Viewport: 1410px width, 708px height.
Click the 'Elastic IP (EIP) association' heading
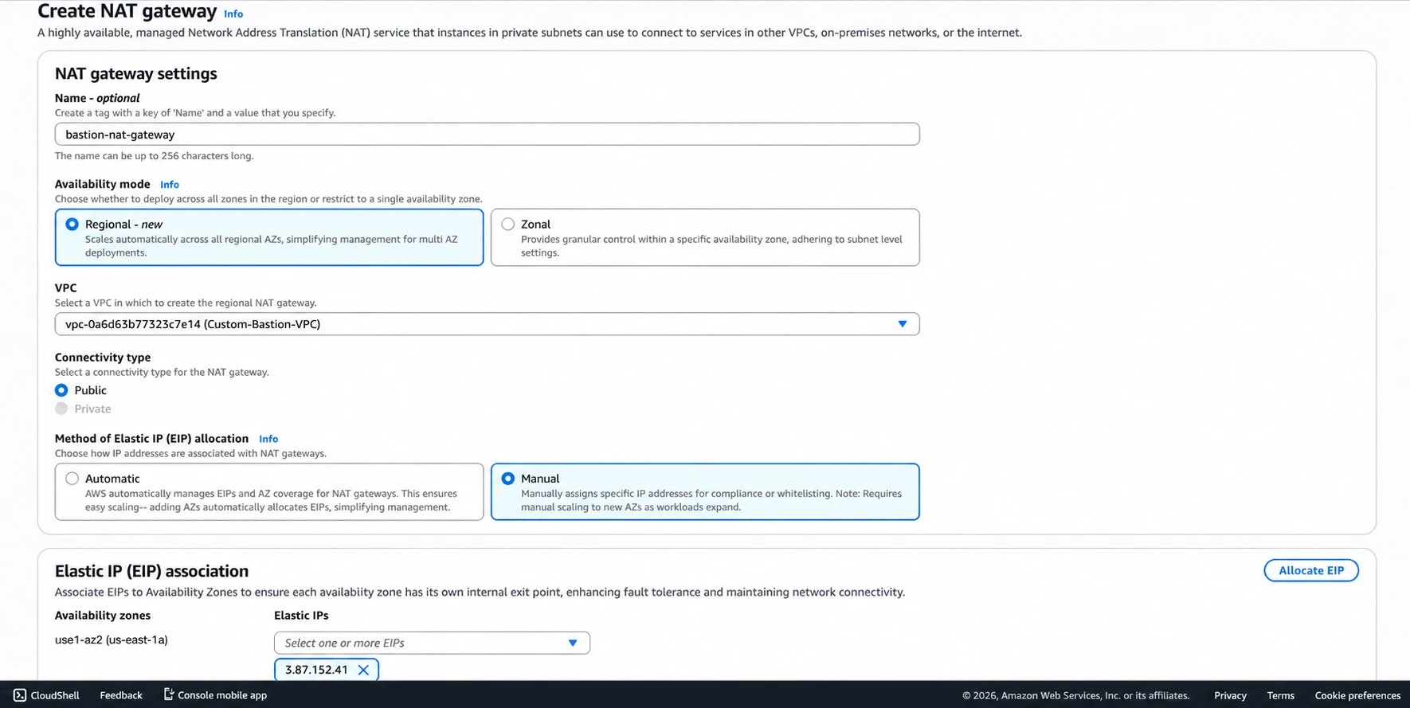[x=151, y=571]
